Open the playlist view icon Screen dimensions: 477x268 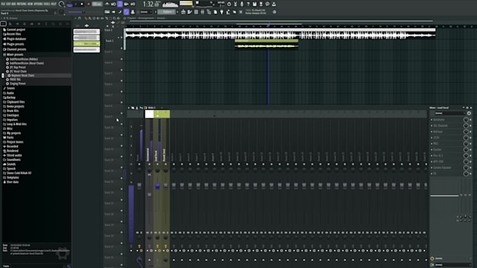coord(183,12)
